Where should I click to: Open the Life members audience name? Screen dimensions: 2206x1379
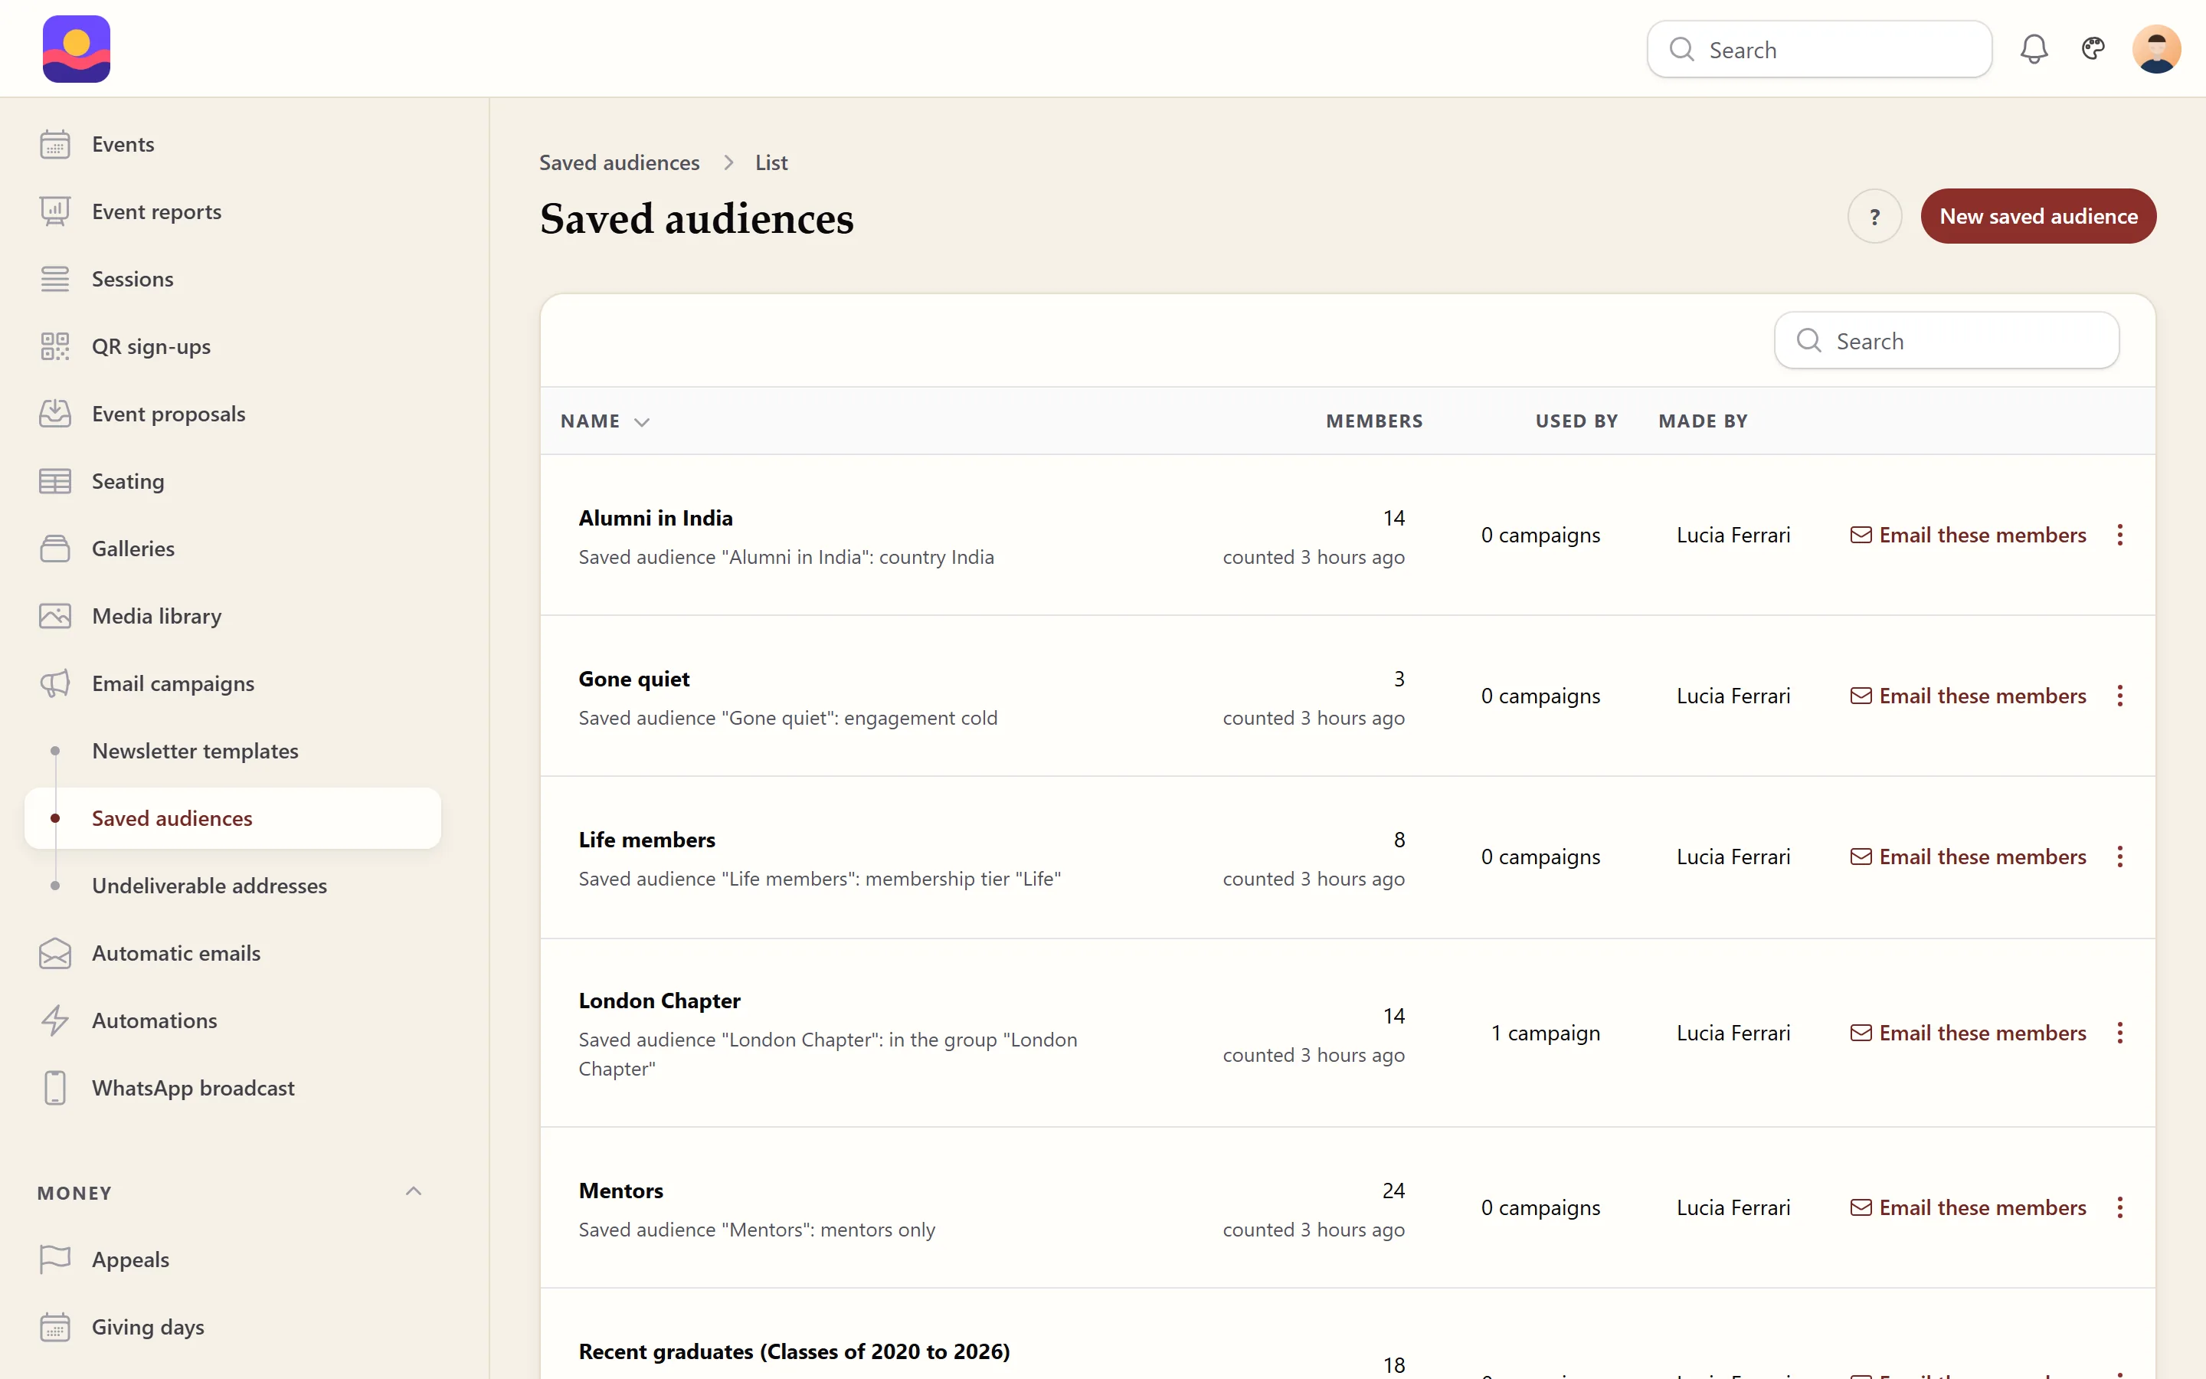tap(646, 840)
